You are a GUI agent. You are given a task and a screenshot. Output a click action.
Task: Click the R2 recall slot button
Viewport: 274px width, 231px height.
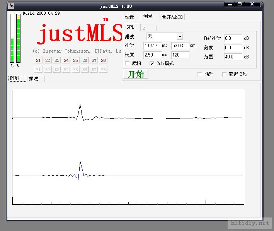pos(48,70)
